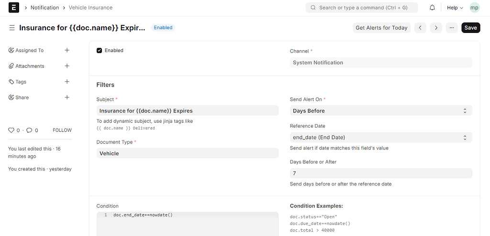This screenshot has width=490, height=236.
Task: Open comments via speech bubble icon
Action: [29, 130]
